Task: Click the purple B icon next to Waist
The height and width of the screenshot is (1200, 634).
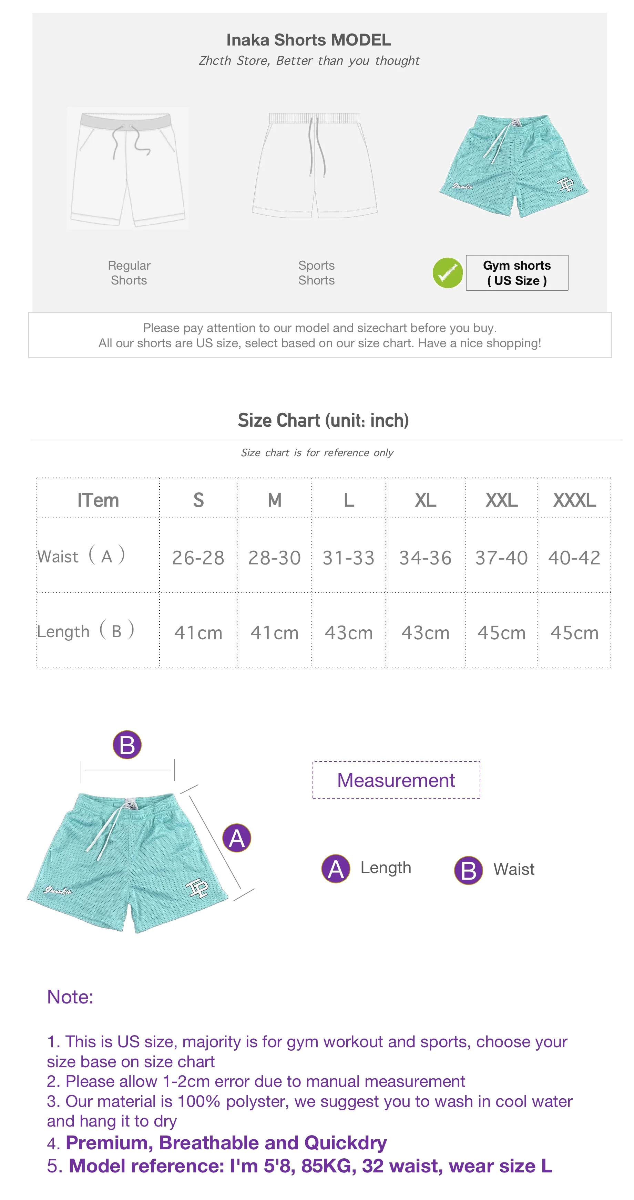Action: click(x=468, y=870)
